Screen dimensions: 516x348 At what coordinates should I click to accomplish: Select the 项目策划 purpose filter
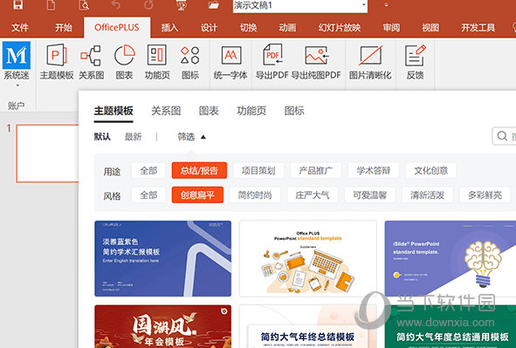[x=258, y=171]
